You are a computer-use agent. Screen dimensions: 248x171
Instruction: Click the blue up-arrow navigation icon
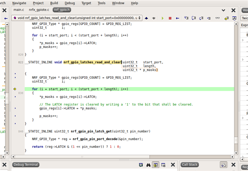(146, 18)
